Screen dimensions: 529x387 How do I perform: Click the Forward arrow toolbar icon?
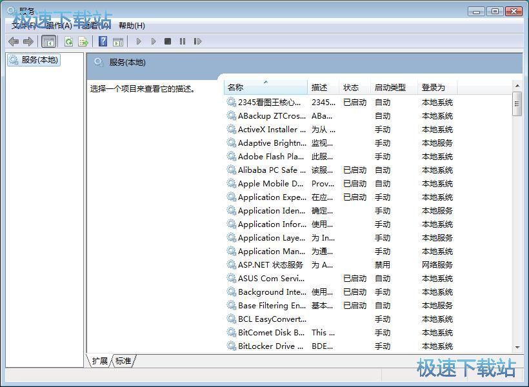(28, 41)
